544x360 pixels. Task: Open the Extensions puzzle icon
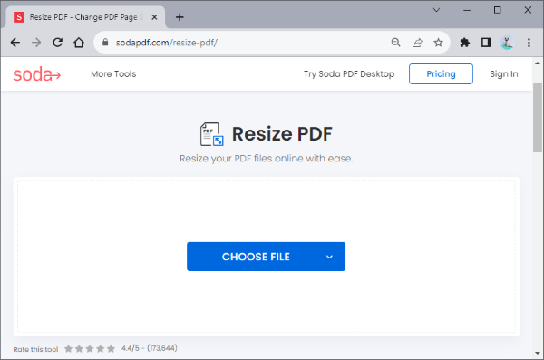tap(465, 43)
